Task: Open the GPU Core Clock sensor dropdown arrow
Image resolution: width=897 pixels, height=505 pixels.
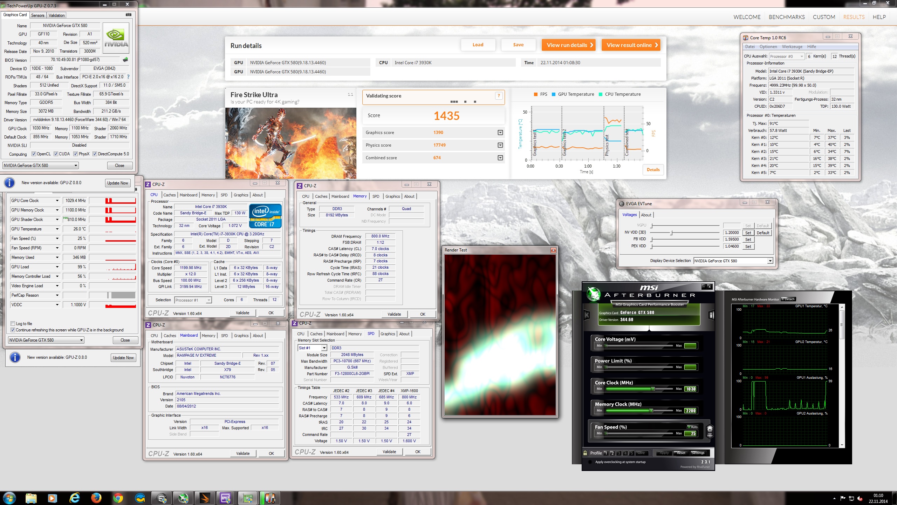Action: pos(57,201)
